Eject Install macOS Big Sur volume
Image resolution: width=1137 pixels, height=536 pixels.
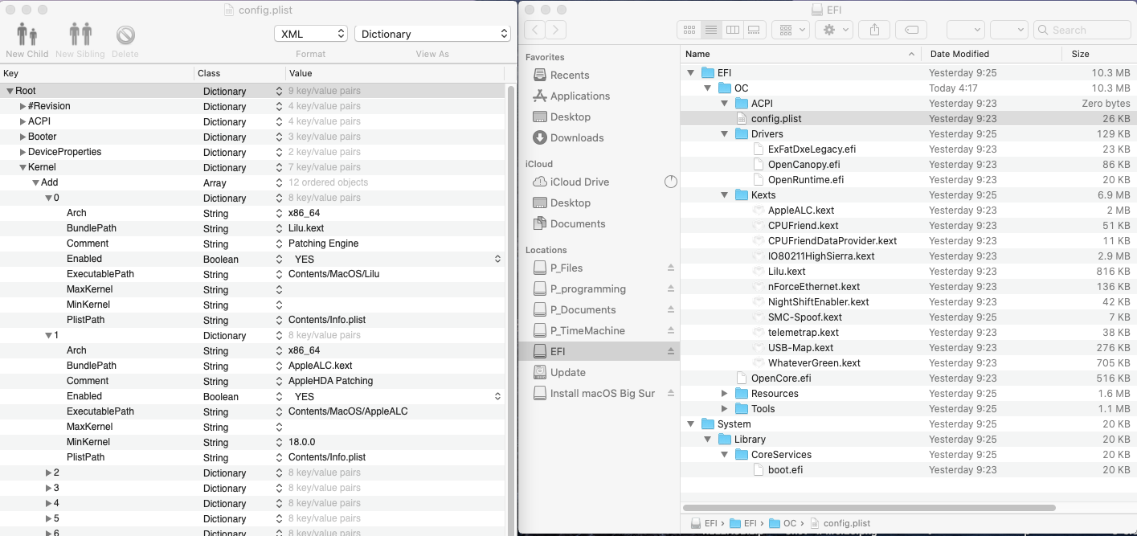(671, 393)
